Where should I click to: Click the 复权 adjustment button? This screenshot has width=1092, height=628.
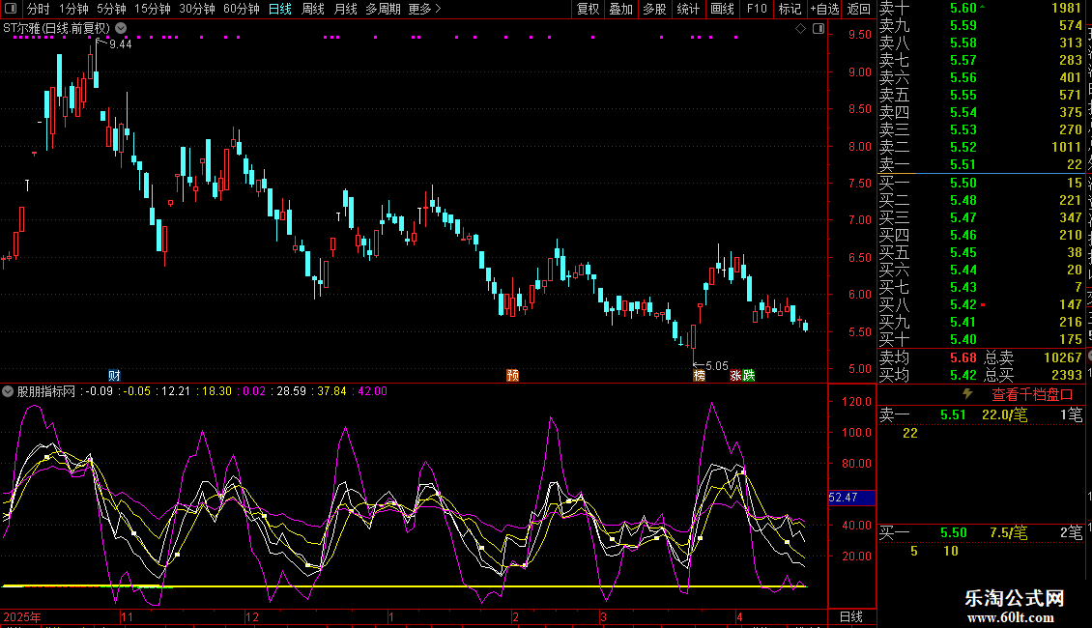pos(588,9)
